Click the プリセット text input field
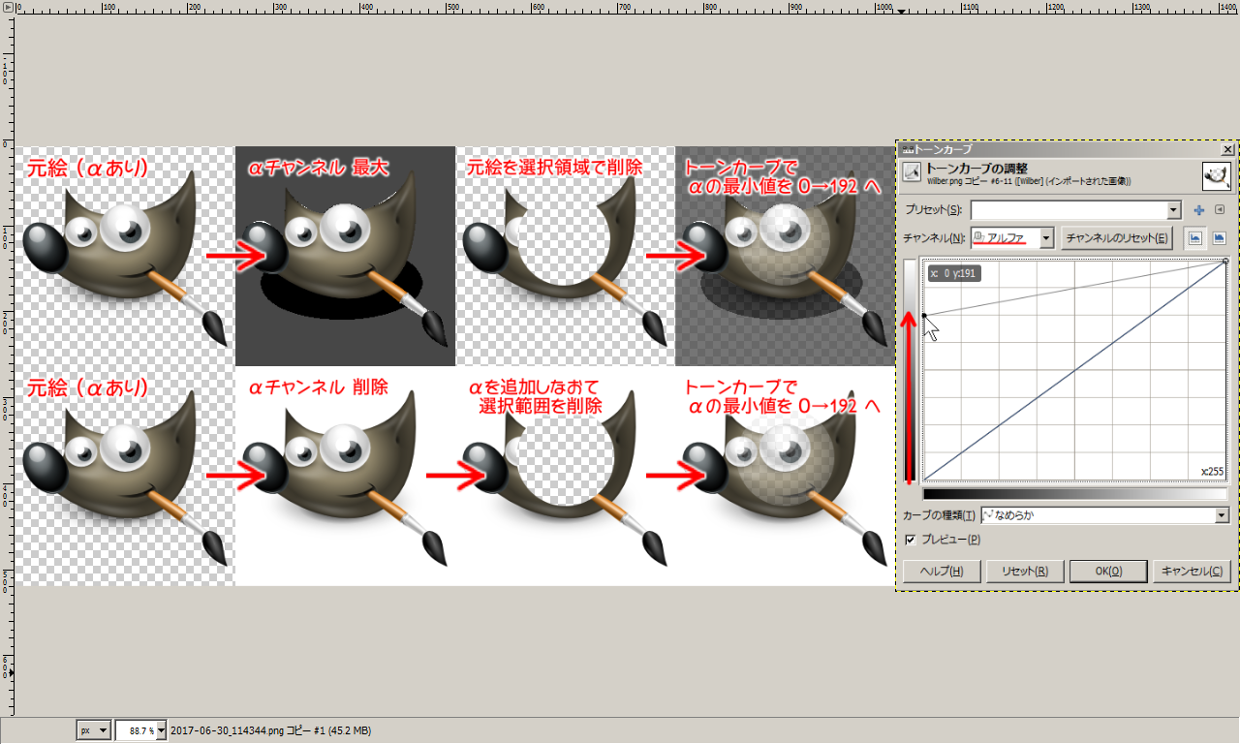 1069,210
